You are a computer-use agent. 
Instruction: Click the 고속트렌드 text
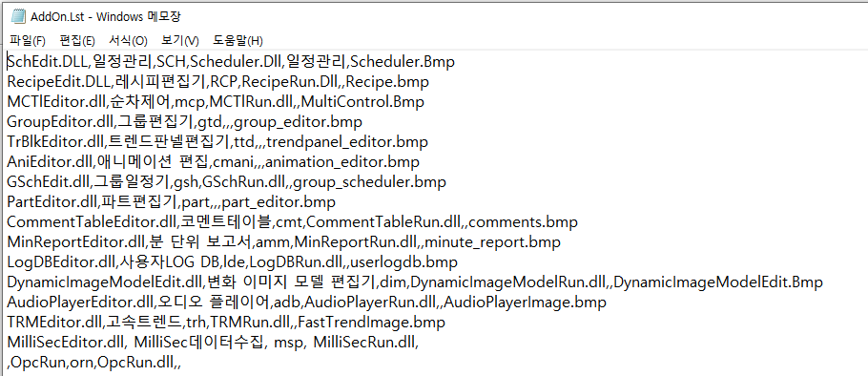click(x=143, y=323)
